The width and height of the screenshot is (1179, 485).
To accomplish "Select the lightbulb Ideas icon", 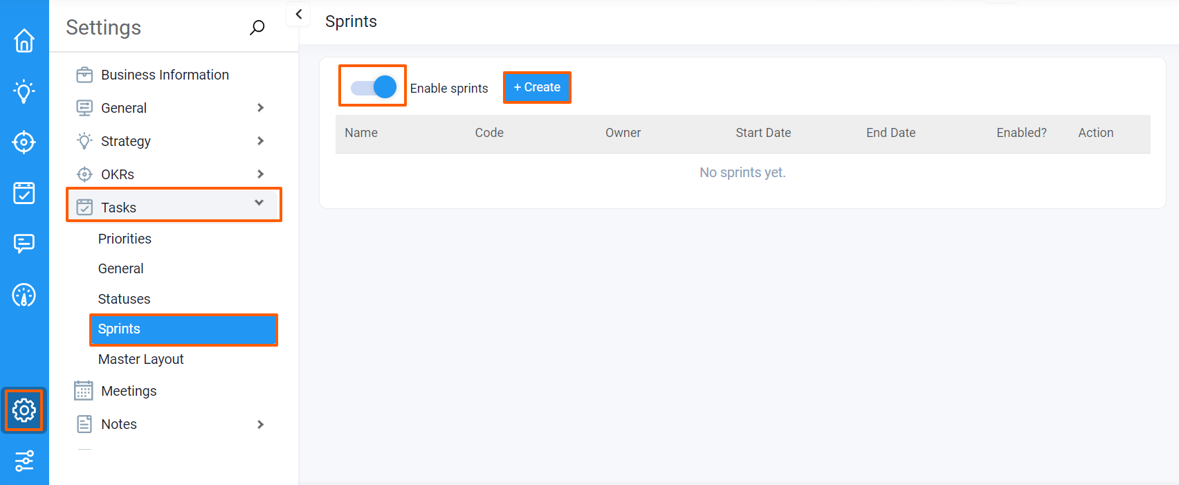I will tap(24, 91).
